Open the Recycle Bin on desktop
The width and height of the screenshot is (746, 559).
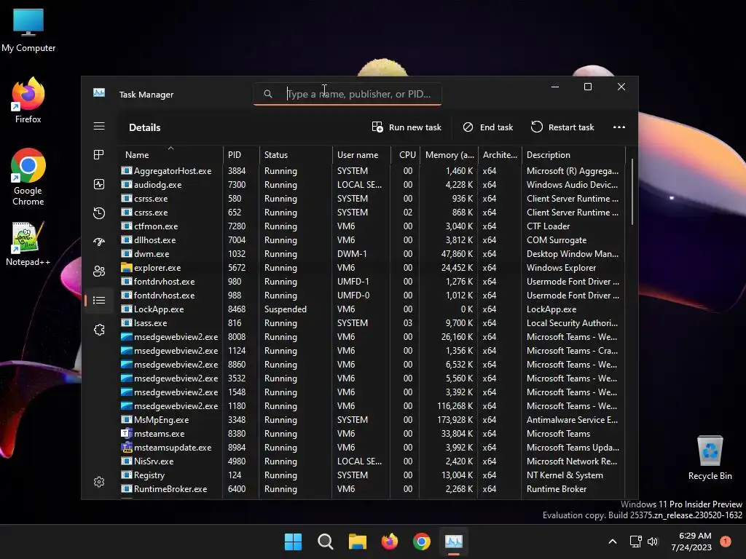[710, 458]
